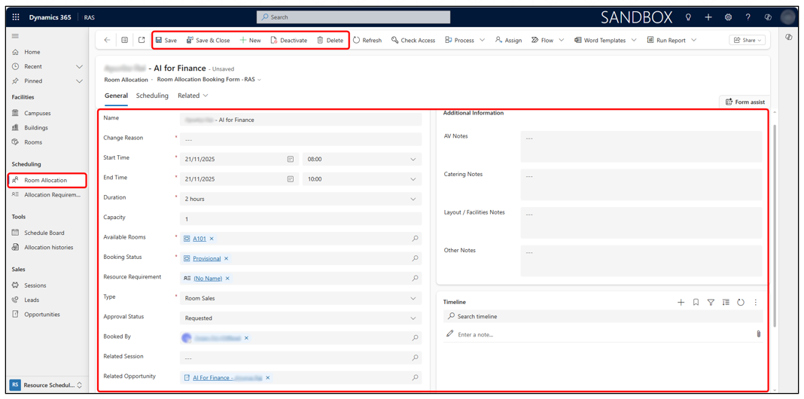This screenshot has width=804, height=399.
Task: Open the app launcher waffle icon
Action: click(16, 17)
